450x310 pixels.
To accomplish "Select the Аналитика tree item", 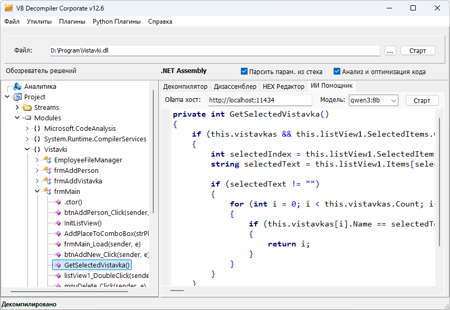I will 40,87.
